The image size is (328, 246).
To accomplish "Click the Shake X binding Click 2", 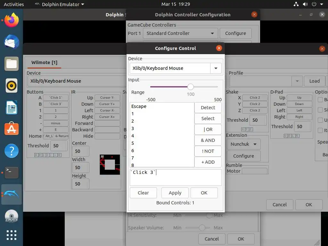I will (255, 97).
